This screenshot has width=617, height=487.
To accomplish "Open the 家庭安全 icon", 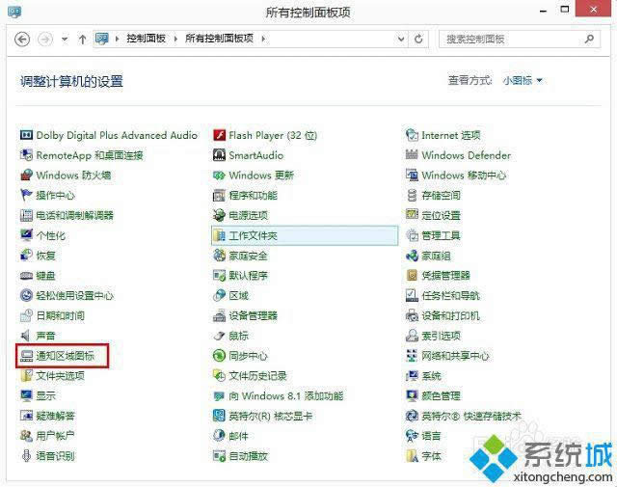I will pyautogui.click(x=219, y=256).
